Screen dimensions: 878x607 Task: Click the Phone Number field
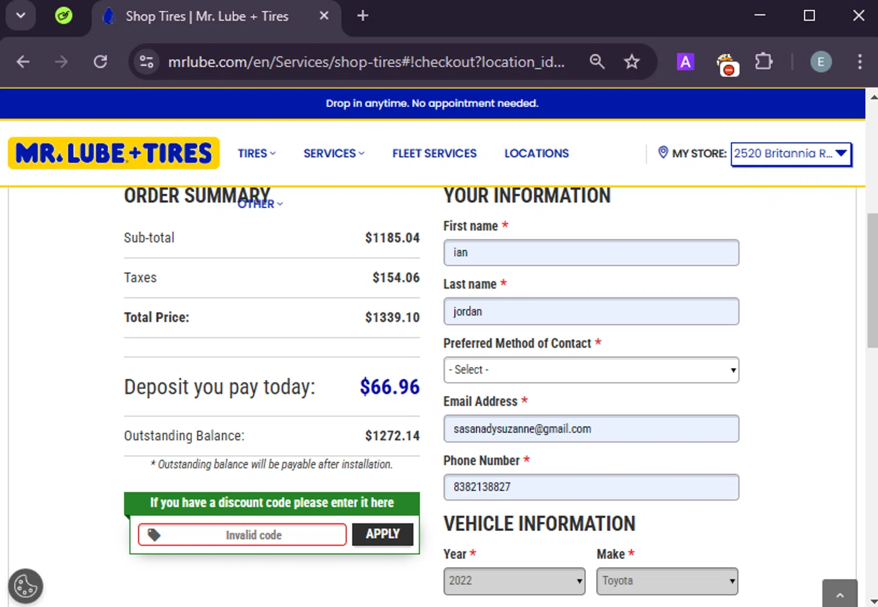pyautogui.click(x=591, y=487)
